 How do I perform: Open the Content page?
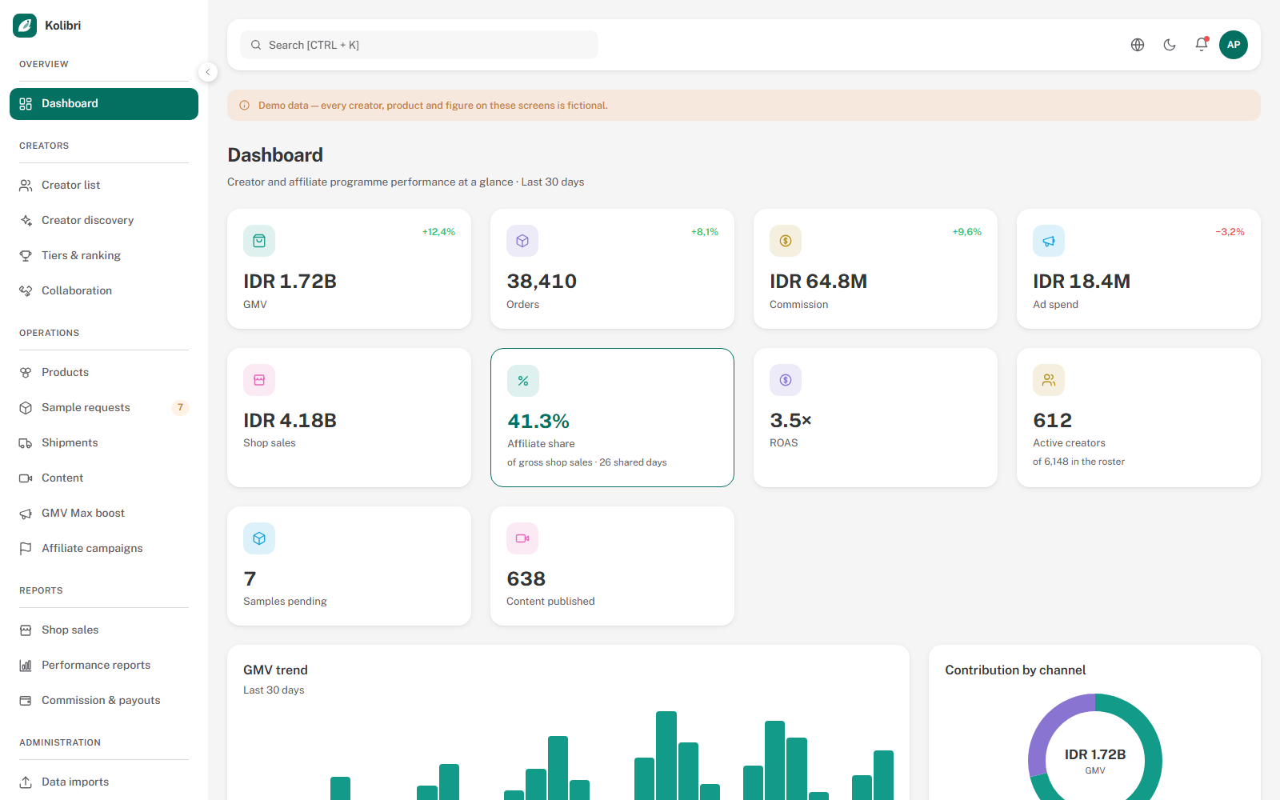point(104,478)
